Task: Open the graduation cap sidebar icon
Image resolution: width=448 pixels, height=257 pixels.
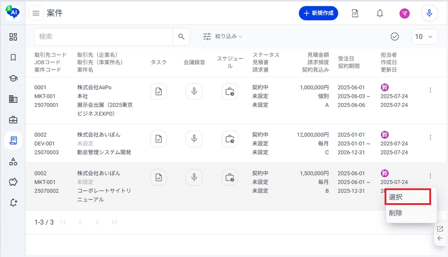Action: [x=13, y=79]
